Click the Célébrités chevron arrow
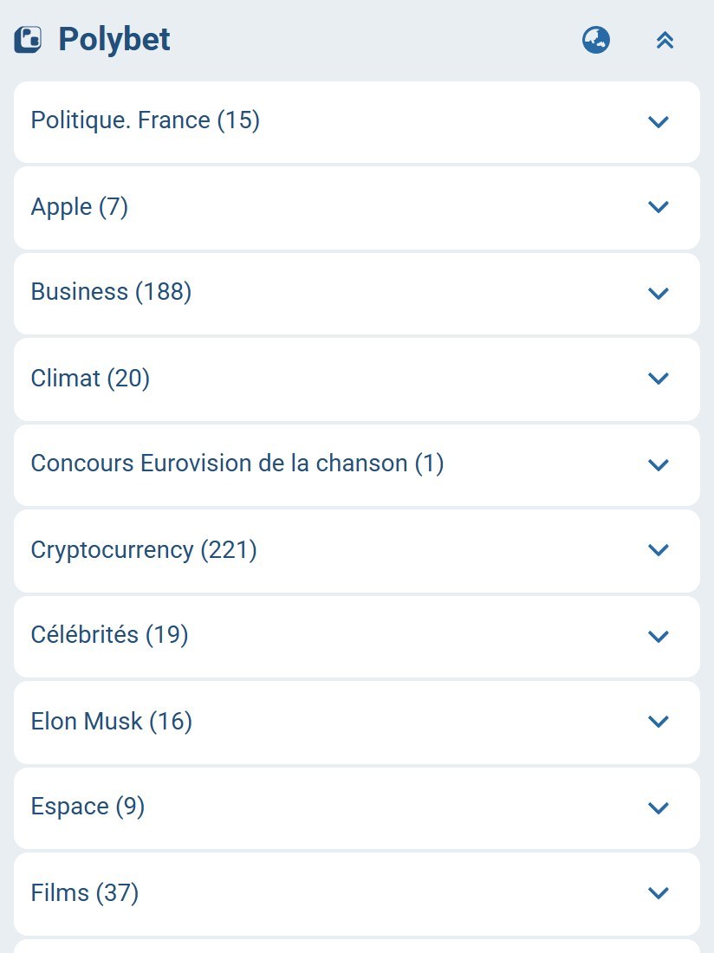Viewport: 714px width, 953px height. (x=658, y=636)
